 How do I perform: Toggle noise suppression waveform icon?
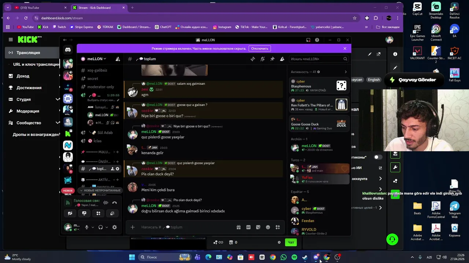(x=106, y=203)
